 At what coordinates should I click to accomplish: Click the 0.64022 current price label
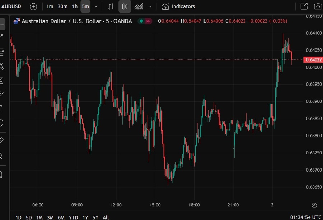click(313, 59)
